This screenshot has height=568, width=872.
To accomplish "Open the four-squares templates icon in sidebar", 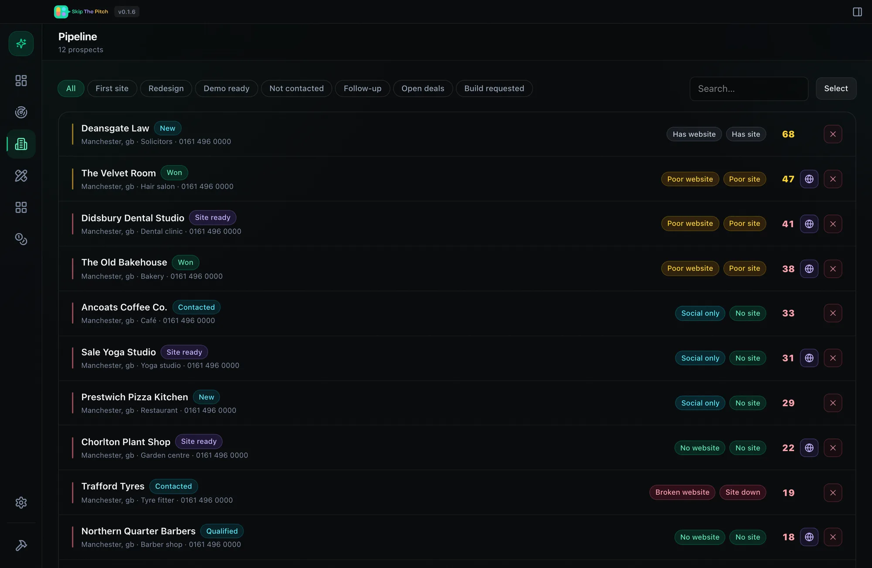I will point(21,207).
